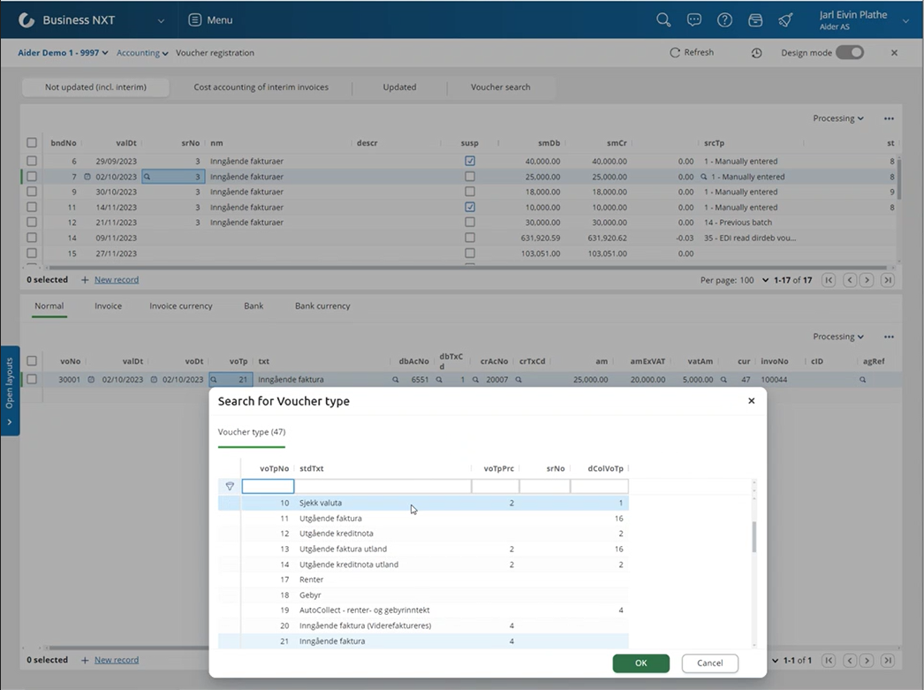This screenshot has width=924, height=690.
Task: Click the upper New record link
Action: pyautogui.click(x=117, y=280)
